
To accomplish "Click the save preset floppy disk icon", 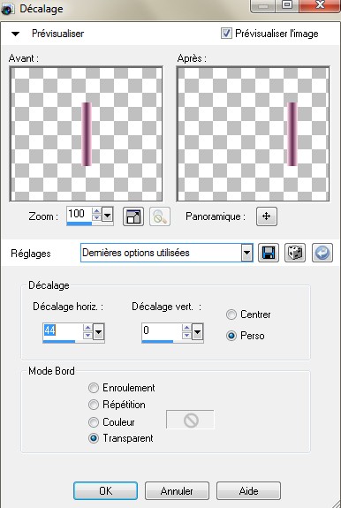I will (x=269, y=253).
